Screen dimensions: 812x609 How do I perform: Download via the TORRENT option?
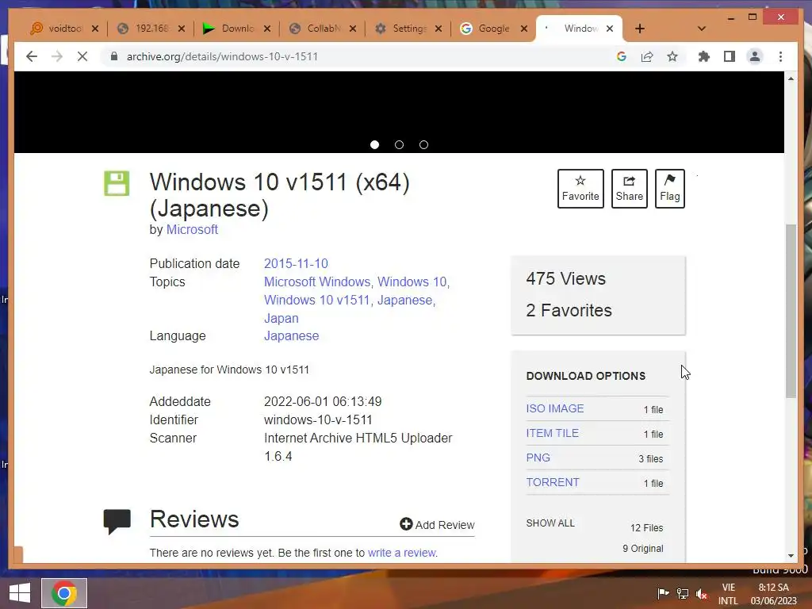tap(553, 482)
